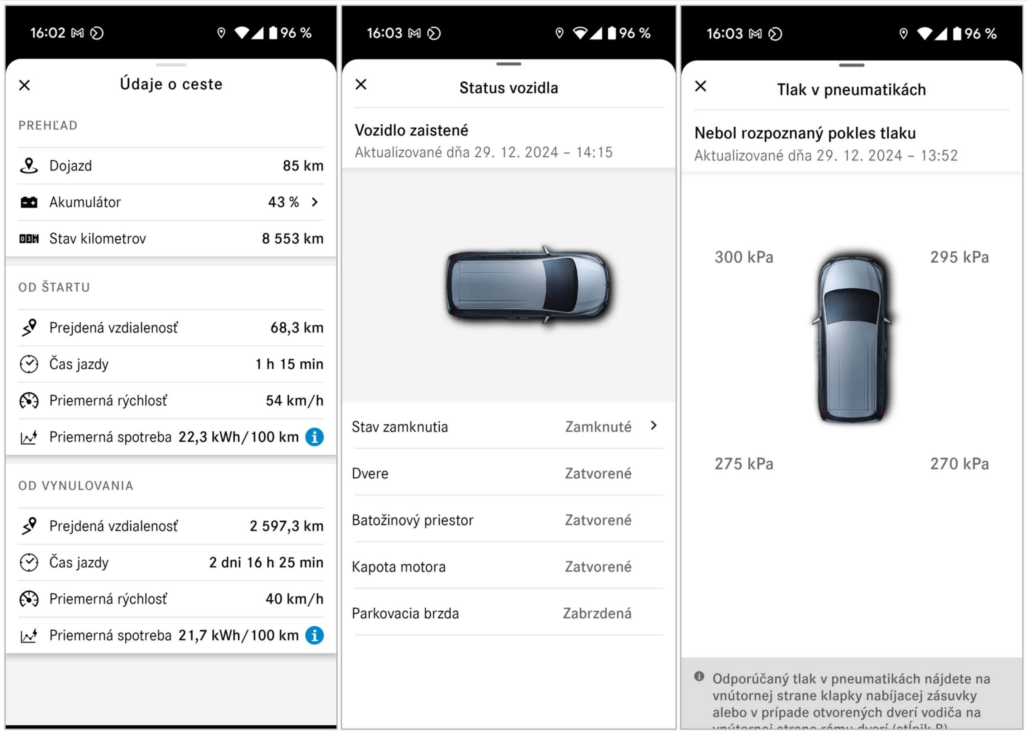Grab the drag handle above Tlak v pneumatikách
This screenshot has height=734, width=1028.
(x=851, y=65)
